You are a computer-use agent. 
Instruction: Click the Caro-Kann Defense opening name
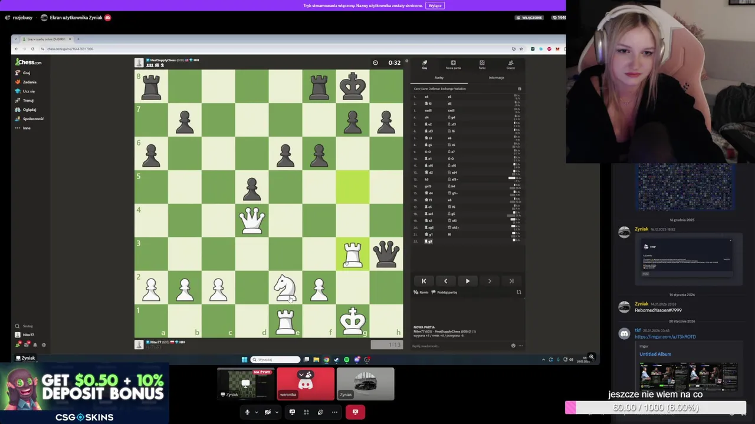[x=440, y=89]
